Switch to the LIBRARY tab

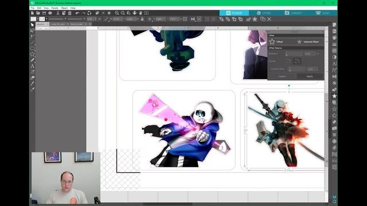tap(293, 13)
